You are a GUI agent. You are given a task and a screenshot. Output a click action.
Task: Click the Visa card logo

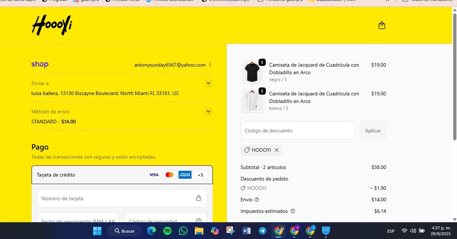pyautogui.click(x=154, y=175)
